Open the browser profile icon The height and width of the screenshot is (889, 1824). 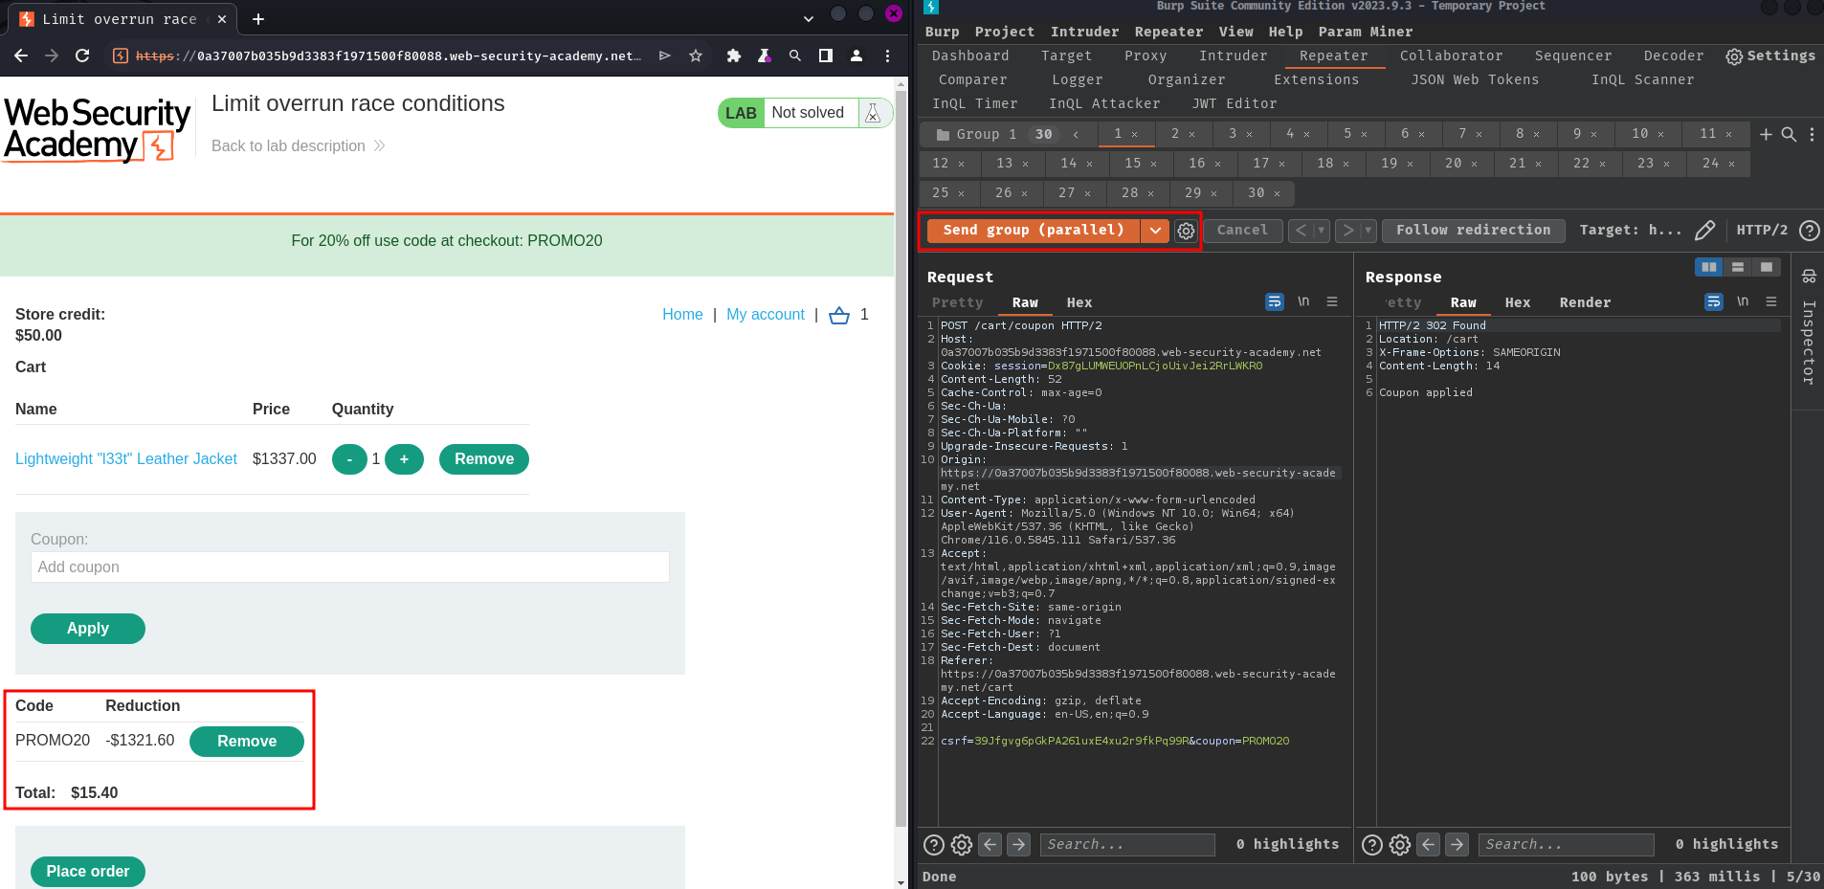(x=856, y=56)
